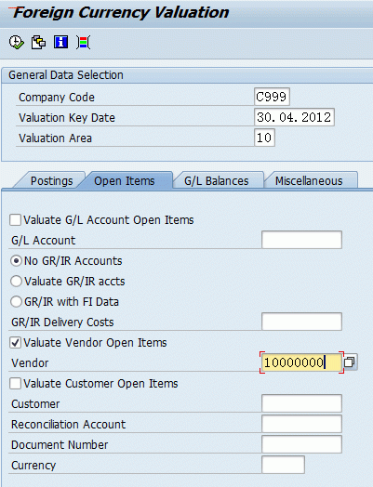Viewport: 373px width, 487px height.
Task: Click the Execute clock icon
Action: click(x=16, y=42)
